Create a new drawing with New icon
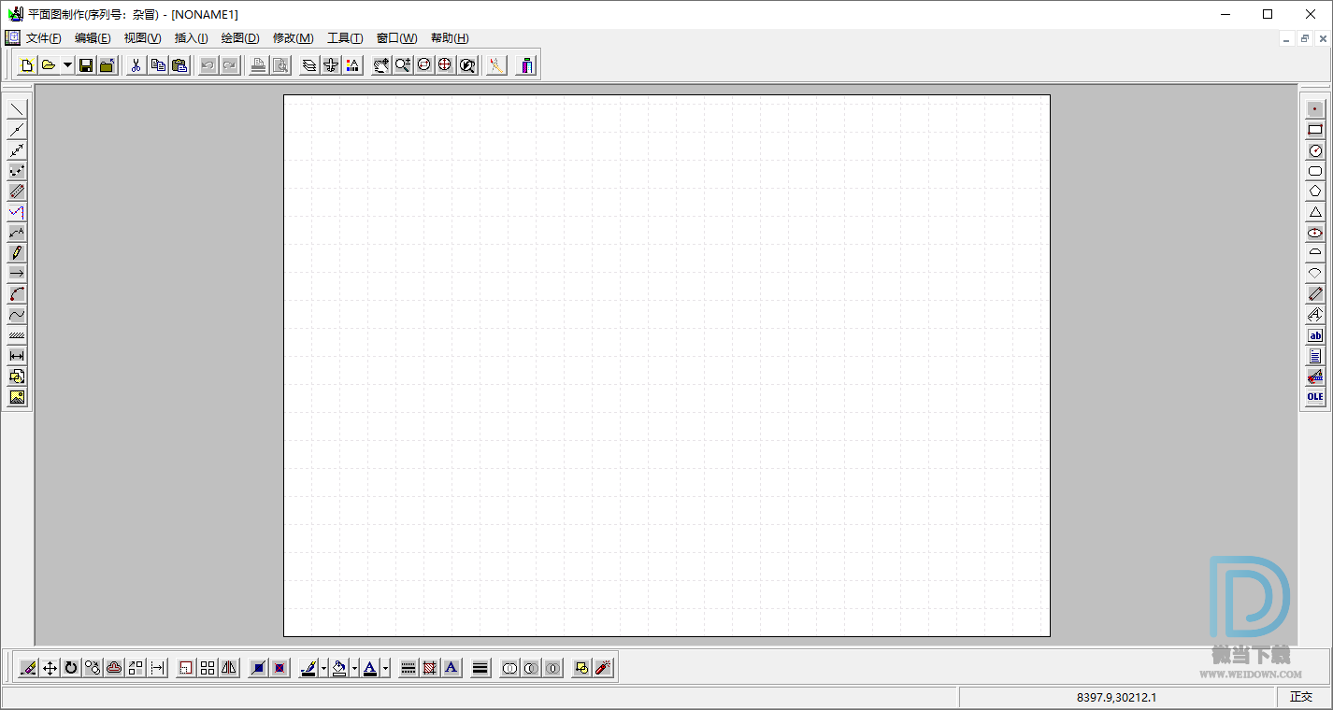This screenshot has height=710, width=1333. tap(27, 65)
